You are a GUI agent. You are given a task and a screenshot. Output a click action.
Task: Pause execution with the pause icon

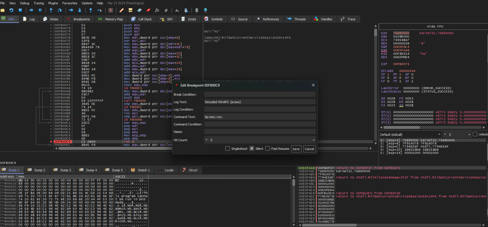click(x=40, y=10)
